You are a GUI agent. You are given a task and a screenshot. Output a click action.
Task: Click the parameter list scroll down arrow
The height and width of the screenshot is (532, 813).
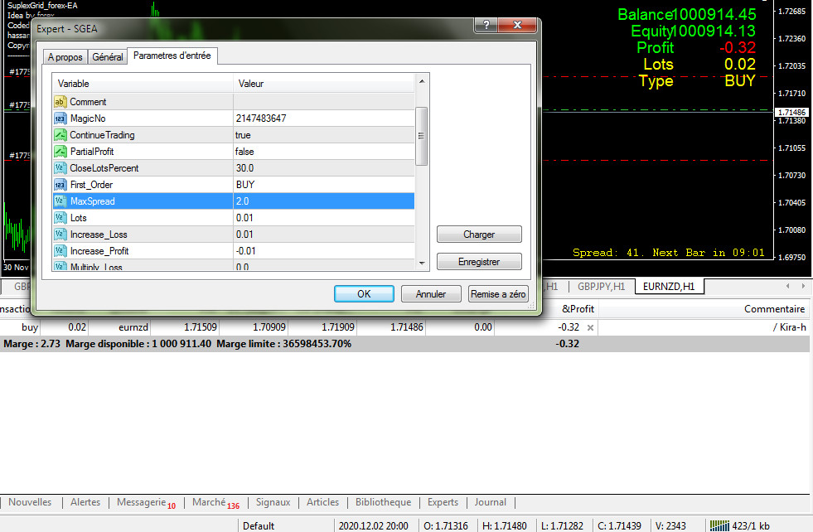(422, 264)
